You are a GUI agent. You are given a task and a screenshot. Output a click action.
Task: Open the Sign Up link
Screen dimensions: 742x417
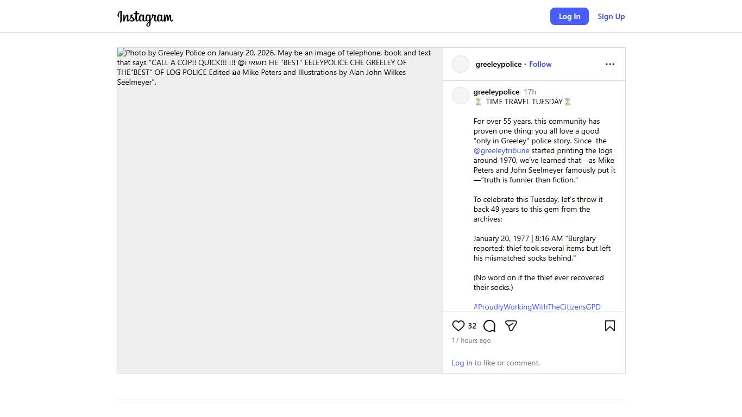611,16
